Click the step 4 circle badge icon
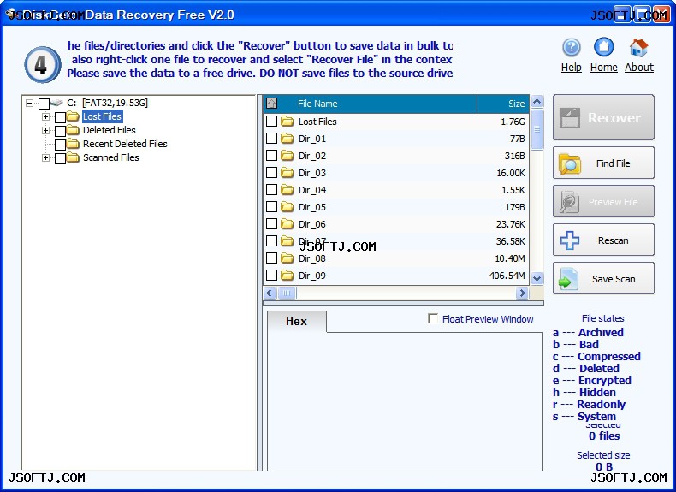The image size is (676, 492). click(x=42, y=65)
